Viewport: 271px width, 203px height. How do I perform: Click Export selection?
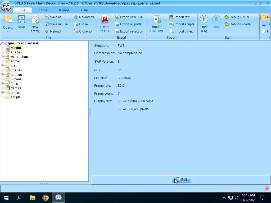129,31
